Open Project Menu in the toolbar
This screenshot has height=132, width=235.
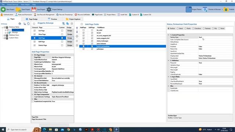[110, 15]
